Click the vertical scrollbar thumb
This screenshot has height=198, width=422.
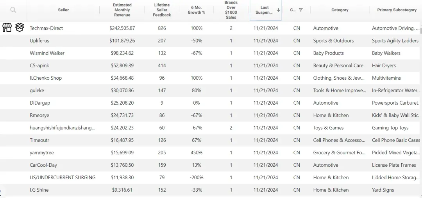[x=421, y=28]
